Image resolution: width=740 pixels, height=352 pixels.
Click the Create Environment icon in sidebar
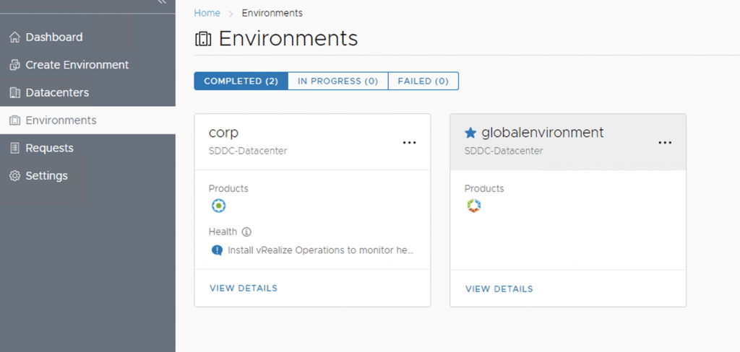pyautogui.click(x=14, y=65)
